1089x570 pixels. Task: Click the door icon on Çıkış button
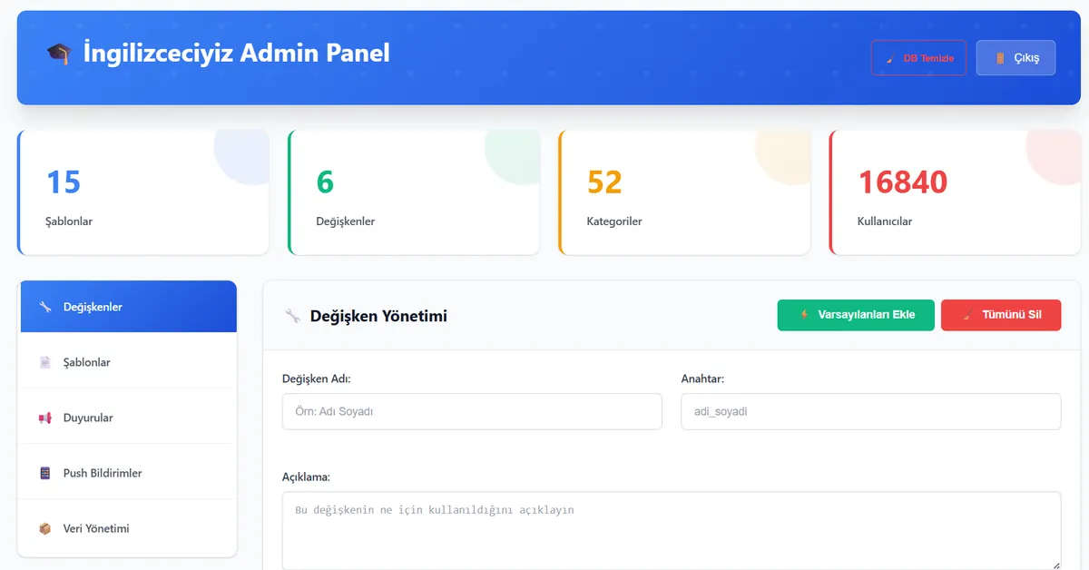click(x=1000, y=58)
